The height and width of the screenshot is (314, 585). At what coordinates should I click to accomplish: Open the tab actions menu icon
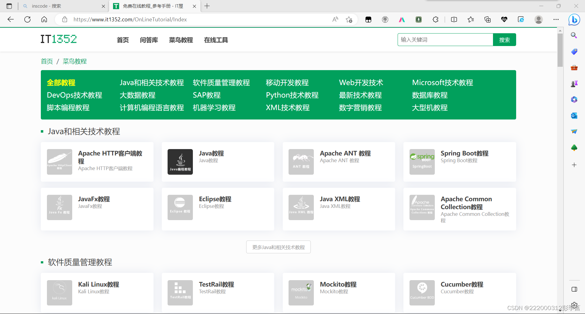click(x=9, y=6)
